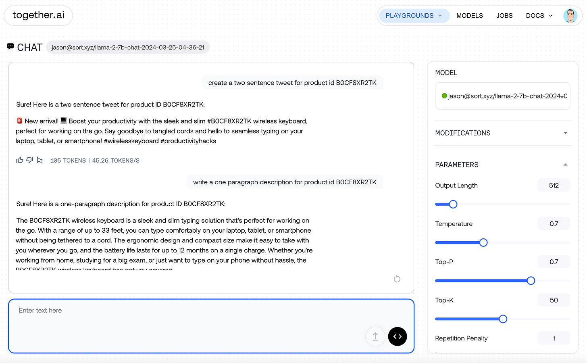Screen dimensions: 587x363
Task: Adjust the Output Length slider
Action: point(453,204)
